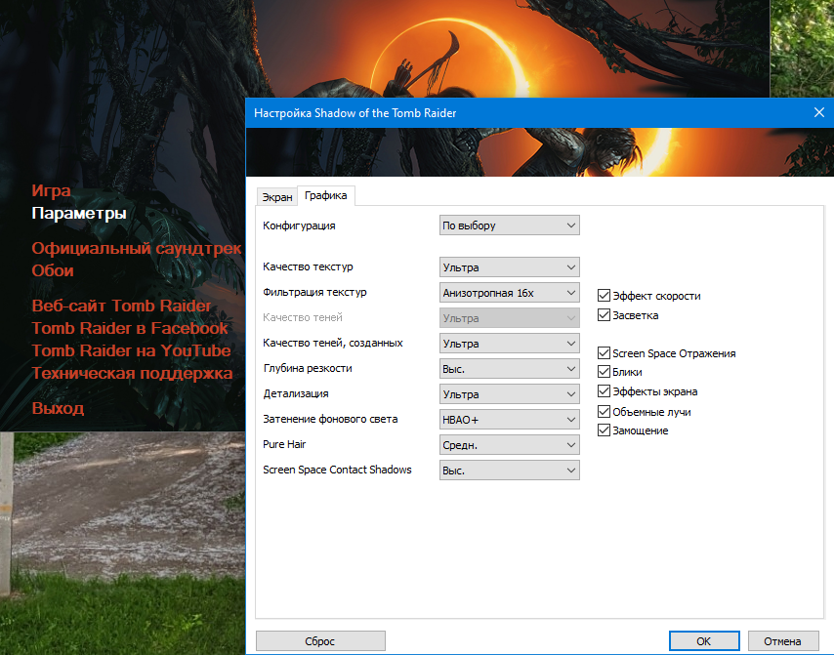Image resolution: width=834 pixels, height=655 pixels.
Task: Open the Фильтрация текстур dropdown
Action: pos(509,293)
